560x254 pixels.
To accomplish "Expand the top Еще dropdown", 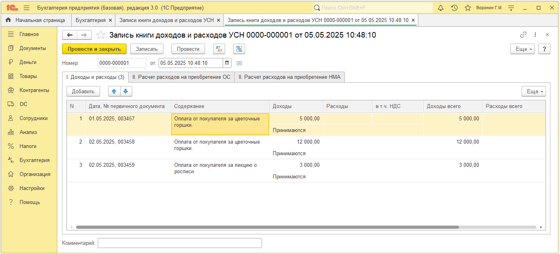I will pos(522,49).
